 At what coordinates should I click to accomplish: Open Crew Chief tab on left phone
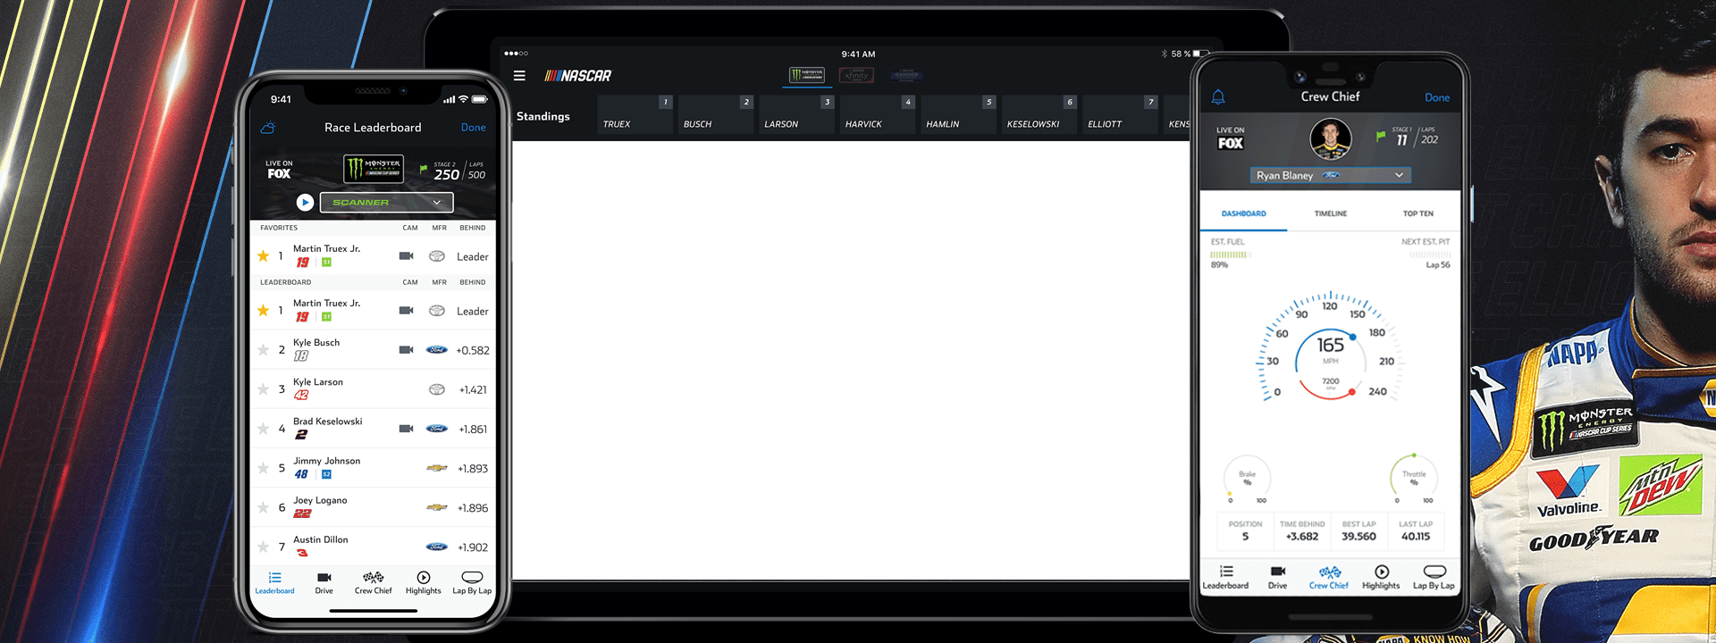374,583
